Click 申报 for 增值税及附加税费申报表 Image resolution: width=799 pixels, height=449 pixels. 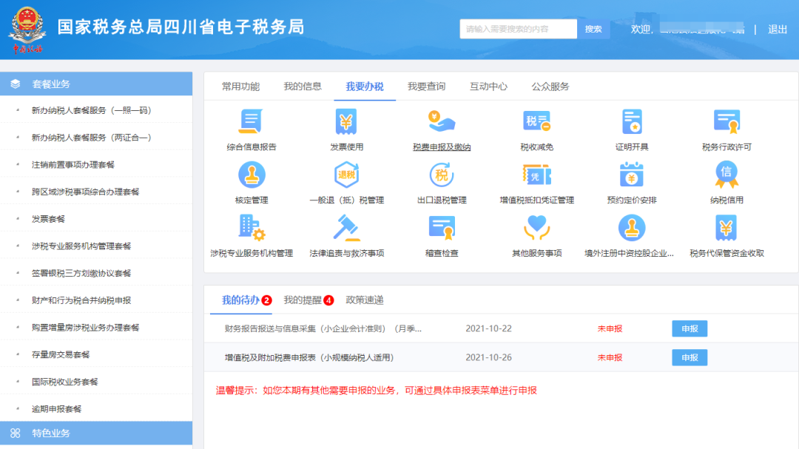[690, 358]
